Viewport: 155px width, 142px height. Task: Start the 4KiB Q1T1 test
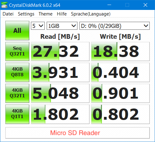(x=17, y=114)
